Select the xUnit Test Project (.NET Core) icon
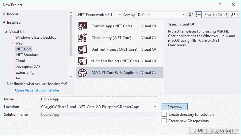Screen dimensions: 241x136 [82, 61]
